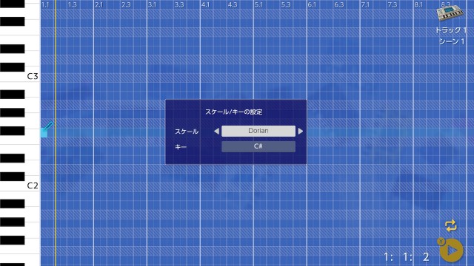Open the C# key selector field

pos(258,146)
